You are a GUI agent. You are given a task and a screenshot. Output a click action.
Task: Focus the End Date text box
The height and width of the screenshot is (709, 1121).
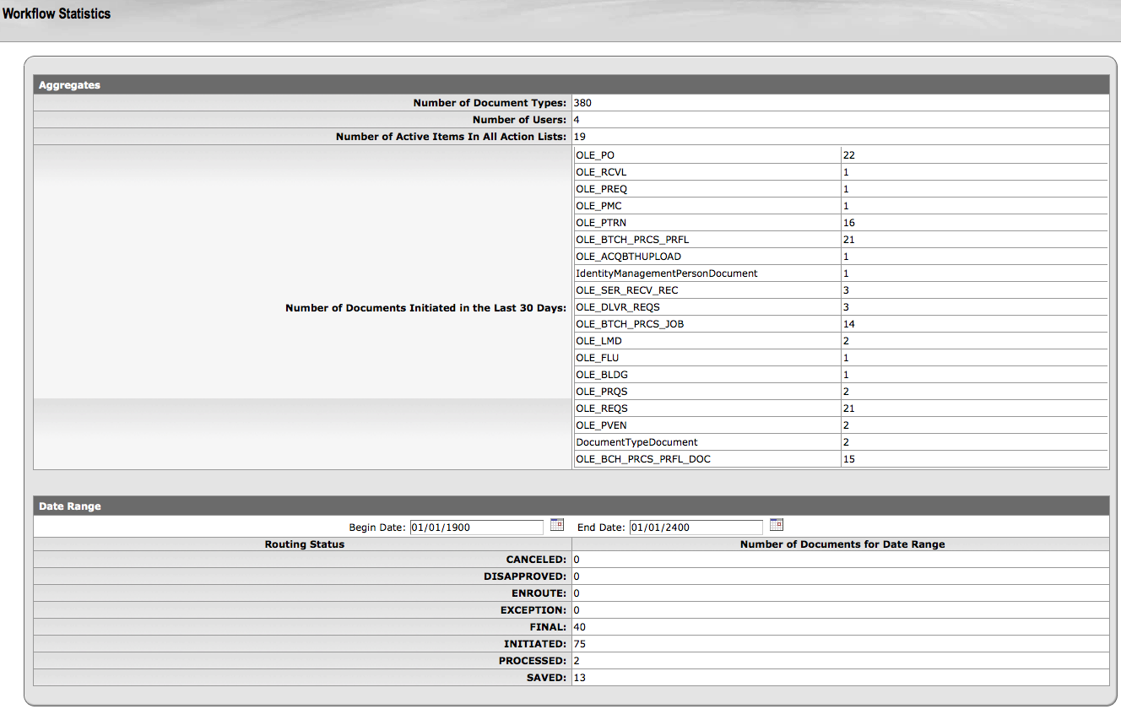(x=696, y=528)
